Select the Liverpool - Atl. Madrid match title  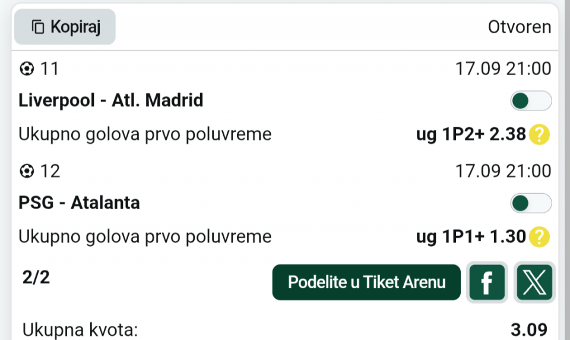pos(111,100)
